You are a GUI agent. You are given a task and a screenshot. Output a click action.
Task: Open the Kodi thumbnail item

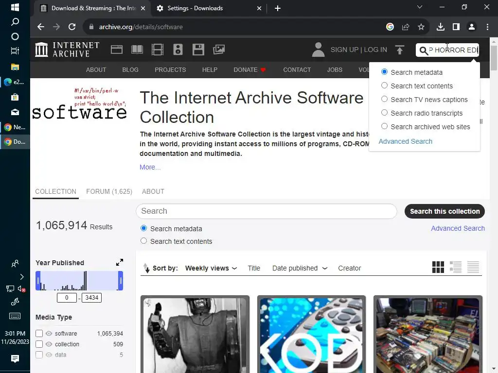[311, 335]
